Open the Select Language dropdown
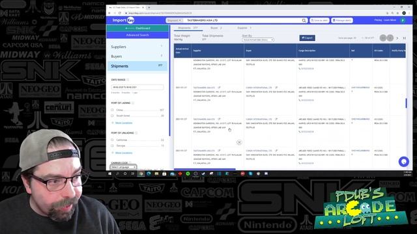 [x=123, y=167]
